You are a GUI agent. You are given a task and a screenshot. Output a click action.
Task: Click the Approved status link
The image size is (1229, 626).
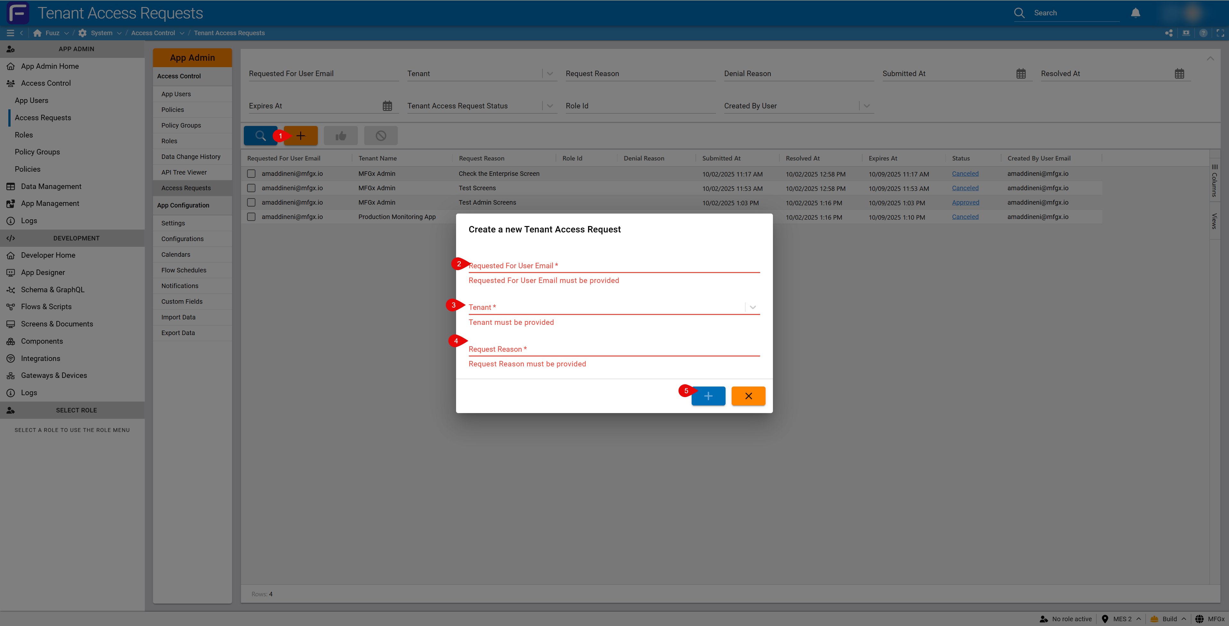965,203
